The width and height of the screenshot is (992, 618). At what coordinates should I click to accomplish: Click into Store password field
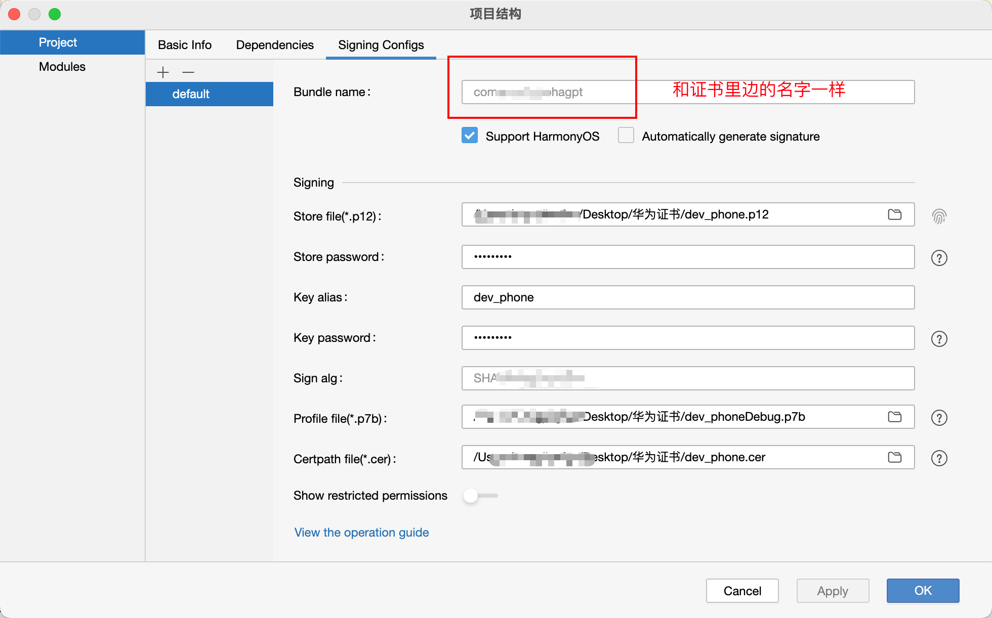click(688, 257)
